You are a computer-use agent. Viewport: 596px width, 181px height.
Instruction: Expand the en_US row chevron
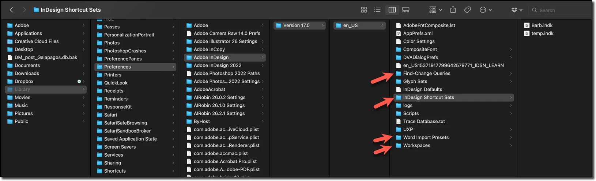pyautogui.click(x=382, y=25)
